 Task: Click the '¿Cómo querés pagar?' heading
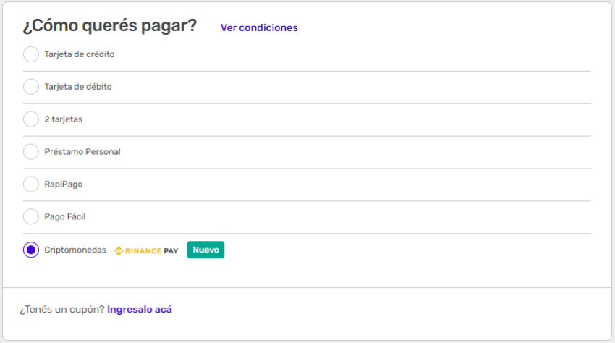coord(110,26)
